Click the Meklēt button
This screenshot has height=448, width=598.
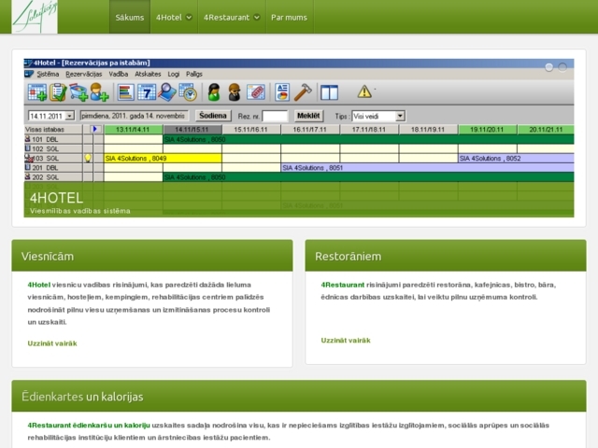click(308, 116)
